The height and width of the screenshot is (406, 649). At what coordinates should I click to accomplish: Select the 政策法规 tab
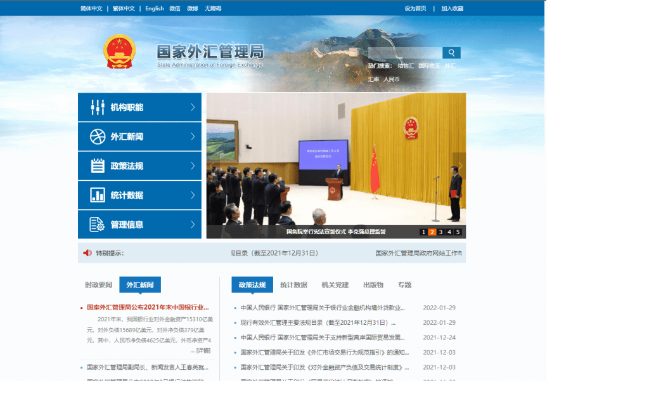click(252, 285)
